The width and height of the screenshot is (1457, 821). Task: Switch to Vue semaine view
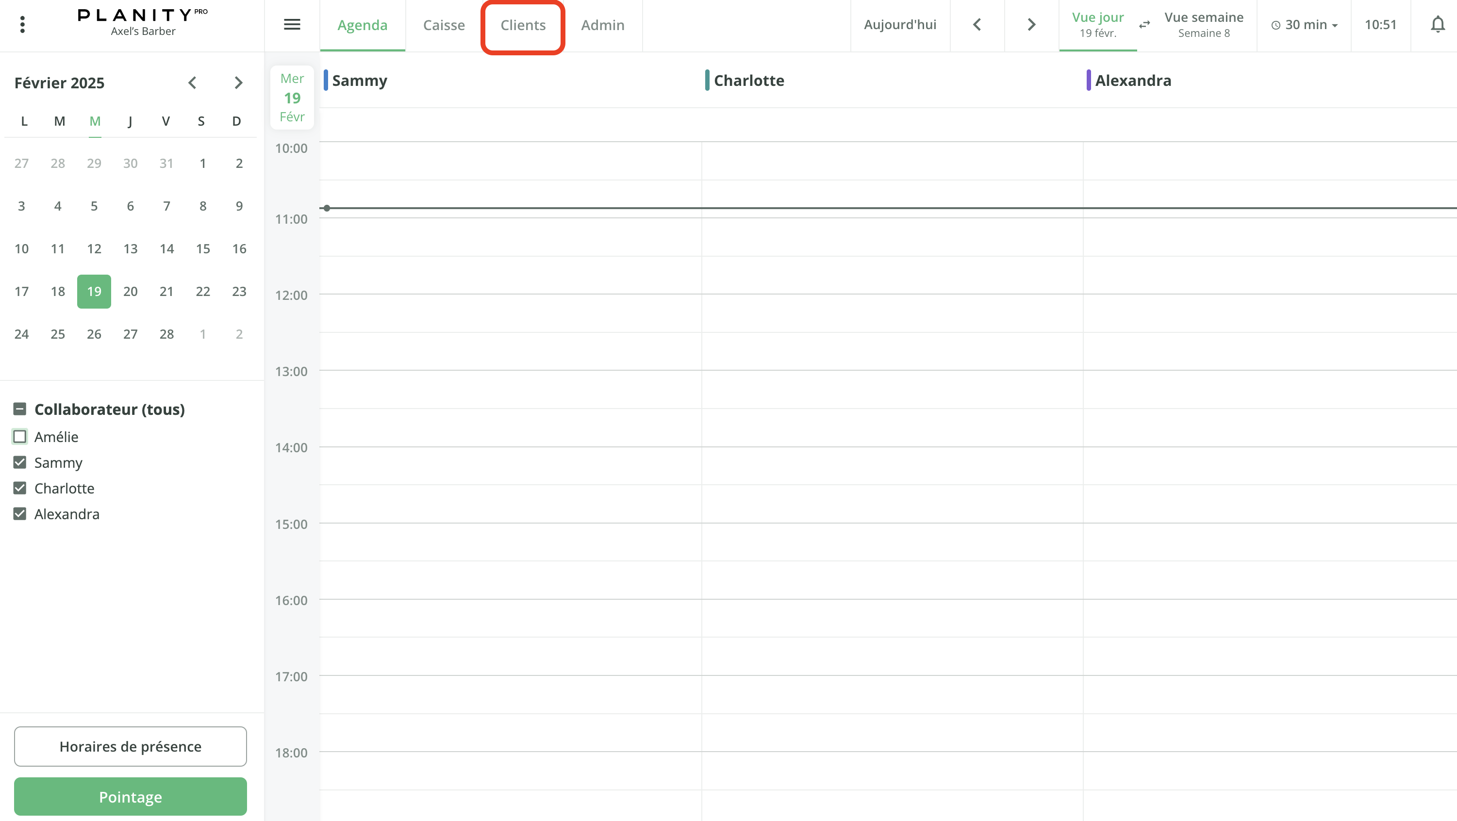click(x=1204, y=25)
